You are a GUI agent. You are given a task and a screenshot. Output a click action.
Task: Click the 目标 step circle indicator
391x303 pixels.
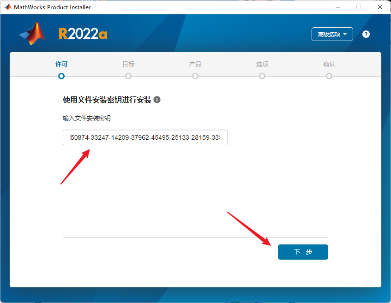point(128,76)
